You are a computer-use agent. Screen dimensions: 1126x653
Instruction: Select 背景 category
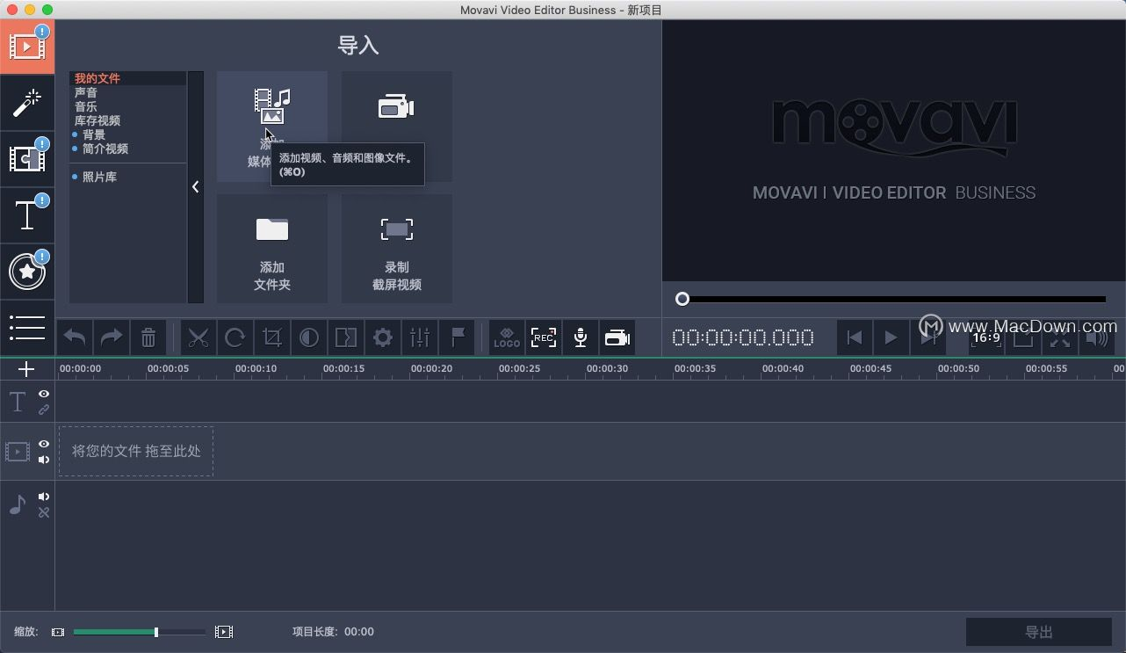click(94, 134)
